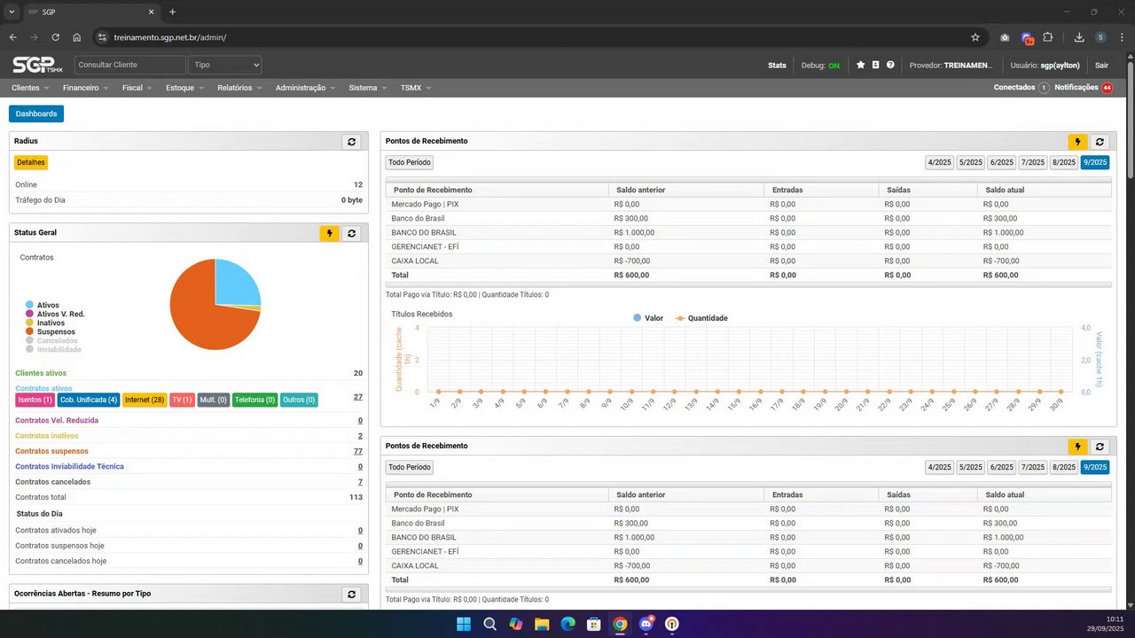Refresh the Ocorrências Abertas panel
The width and height of the screenshot is (1135, 638).
[x=352, y=594]
